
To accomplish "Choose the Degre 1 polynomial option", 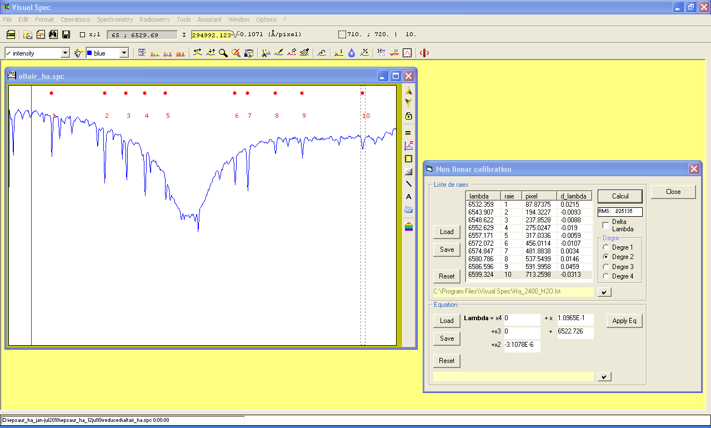I will click(606, 247).
